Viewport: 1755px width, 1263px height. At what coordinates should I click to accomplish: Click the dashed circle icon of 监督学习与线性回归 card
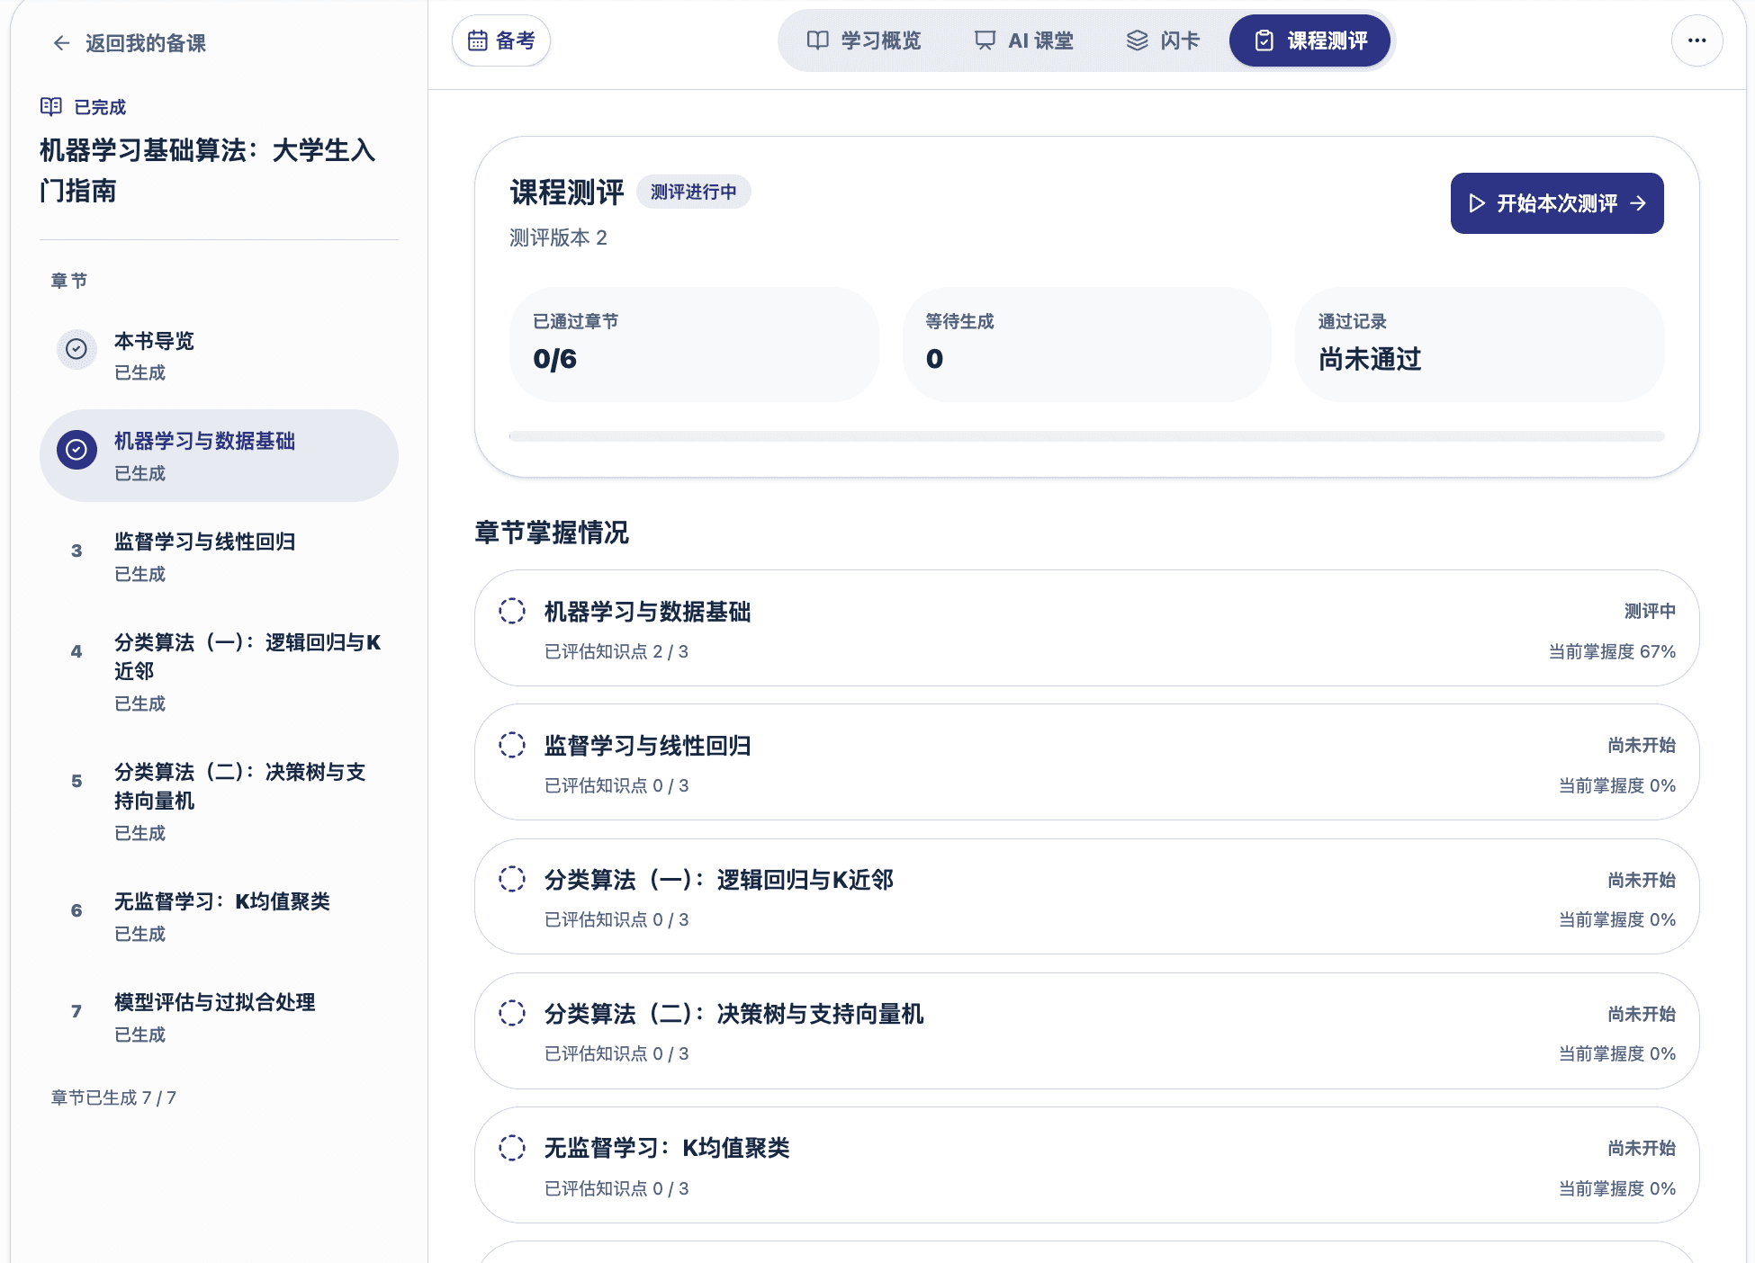pyautogui.click(x=512, y=745)
